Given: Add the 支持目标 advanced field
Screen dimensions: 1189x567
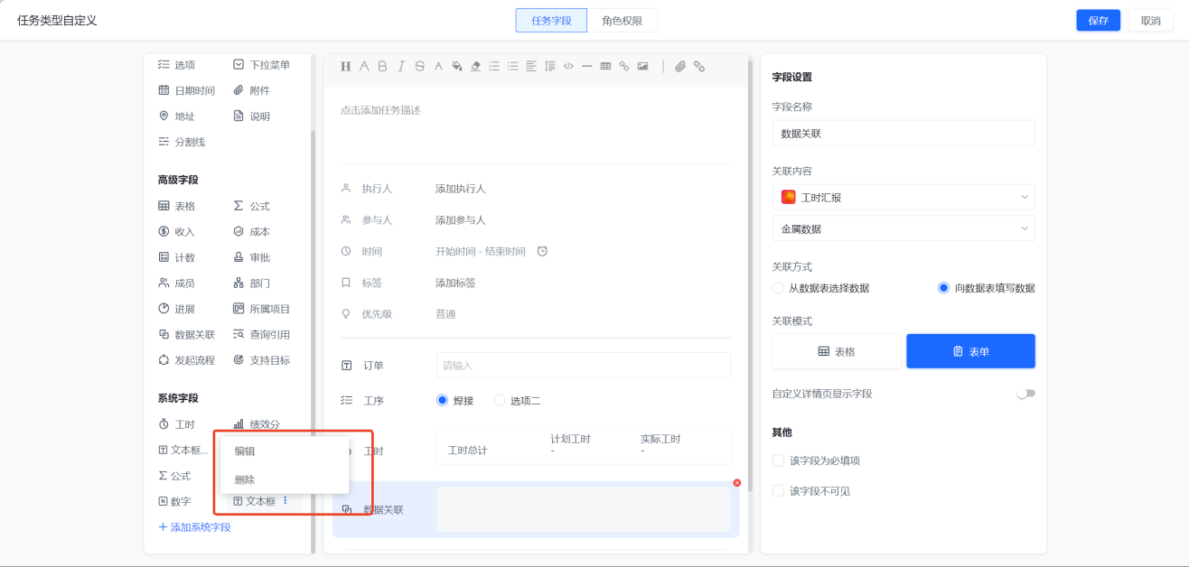Looking at the screenshot, I should click(x=262, y=360).
